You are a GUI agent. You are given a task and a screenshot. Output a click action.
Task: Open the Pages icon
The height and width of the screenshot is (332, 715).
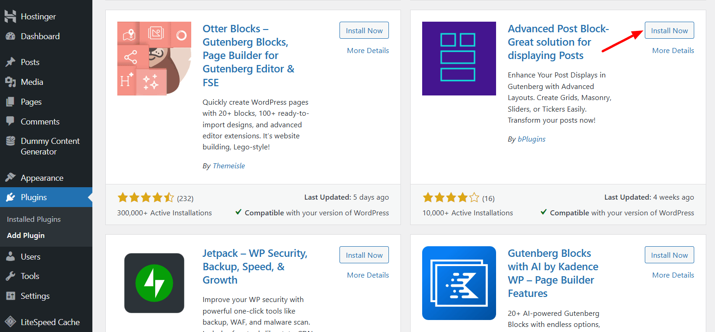(11, 101)
